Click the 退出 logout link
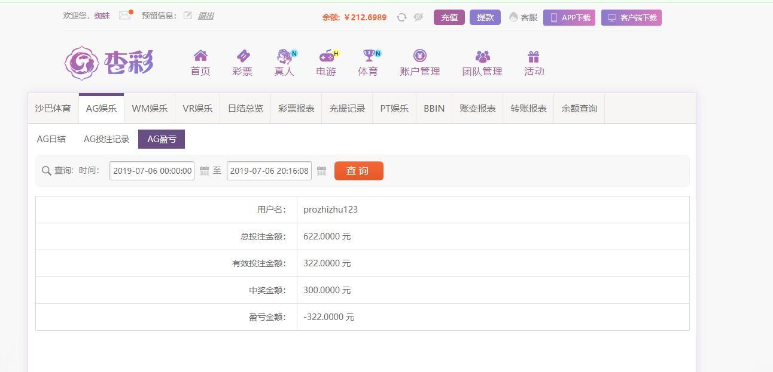Screen dimensions: 773x372 [x=205, y=16]
